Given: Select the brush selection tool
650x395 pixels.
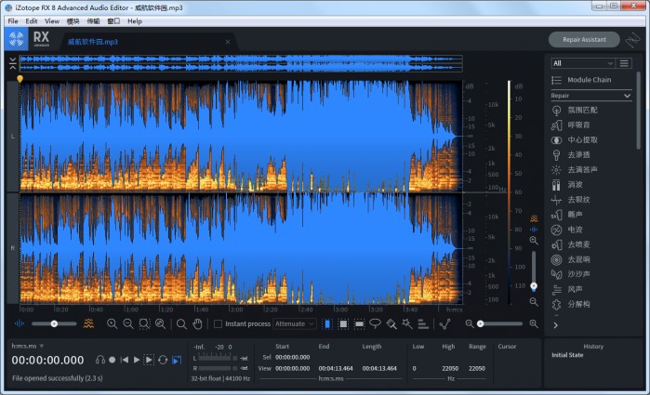Looking at the screenshot, I should [x=391, y=323].
